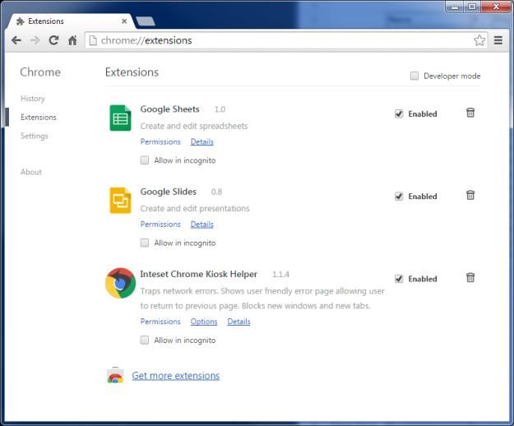
Task: Allow Google Sheets in incognito
Action: [145, 160]
